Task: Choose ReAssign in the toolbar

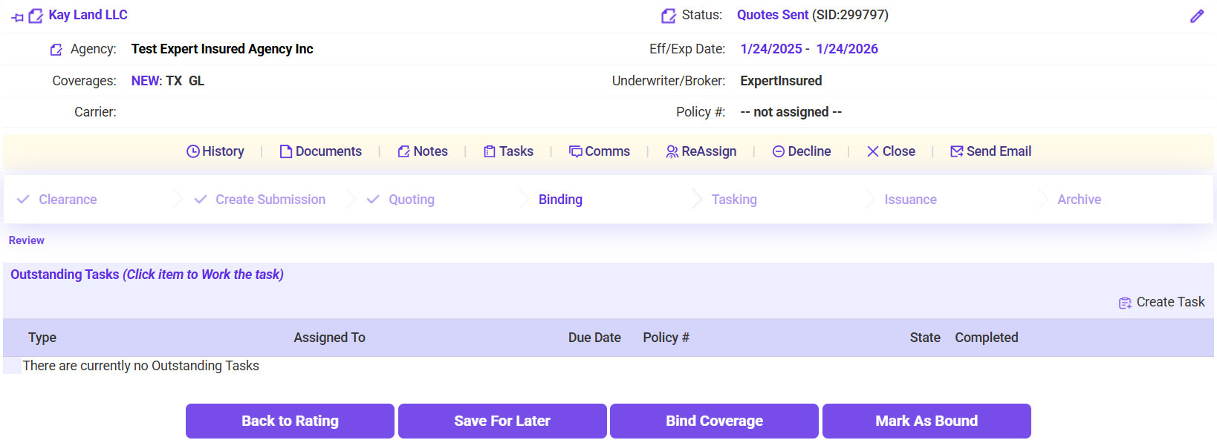Action: tap(701, 151)
